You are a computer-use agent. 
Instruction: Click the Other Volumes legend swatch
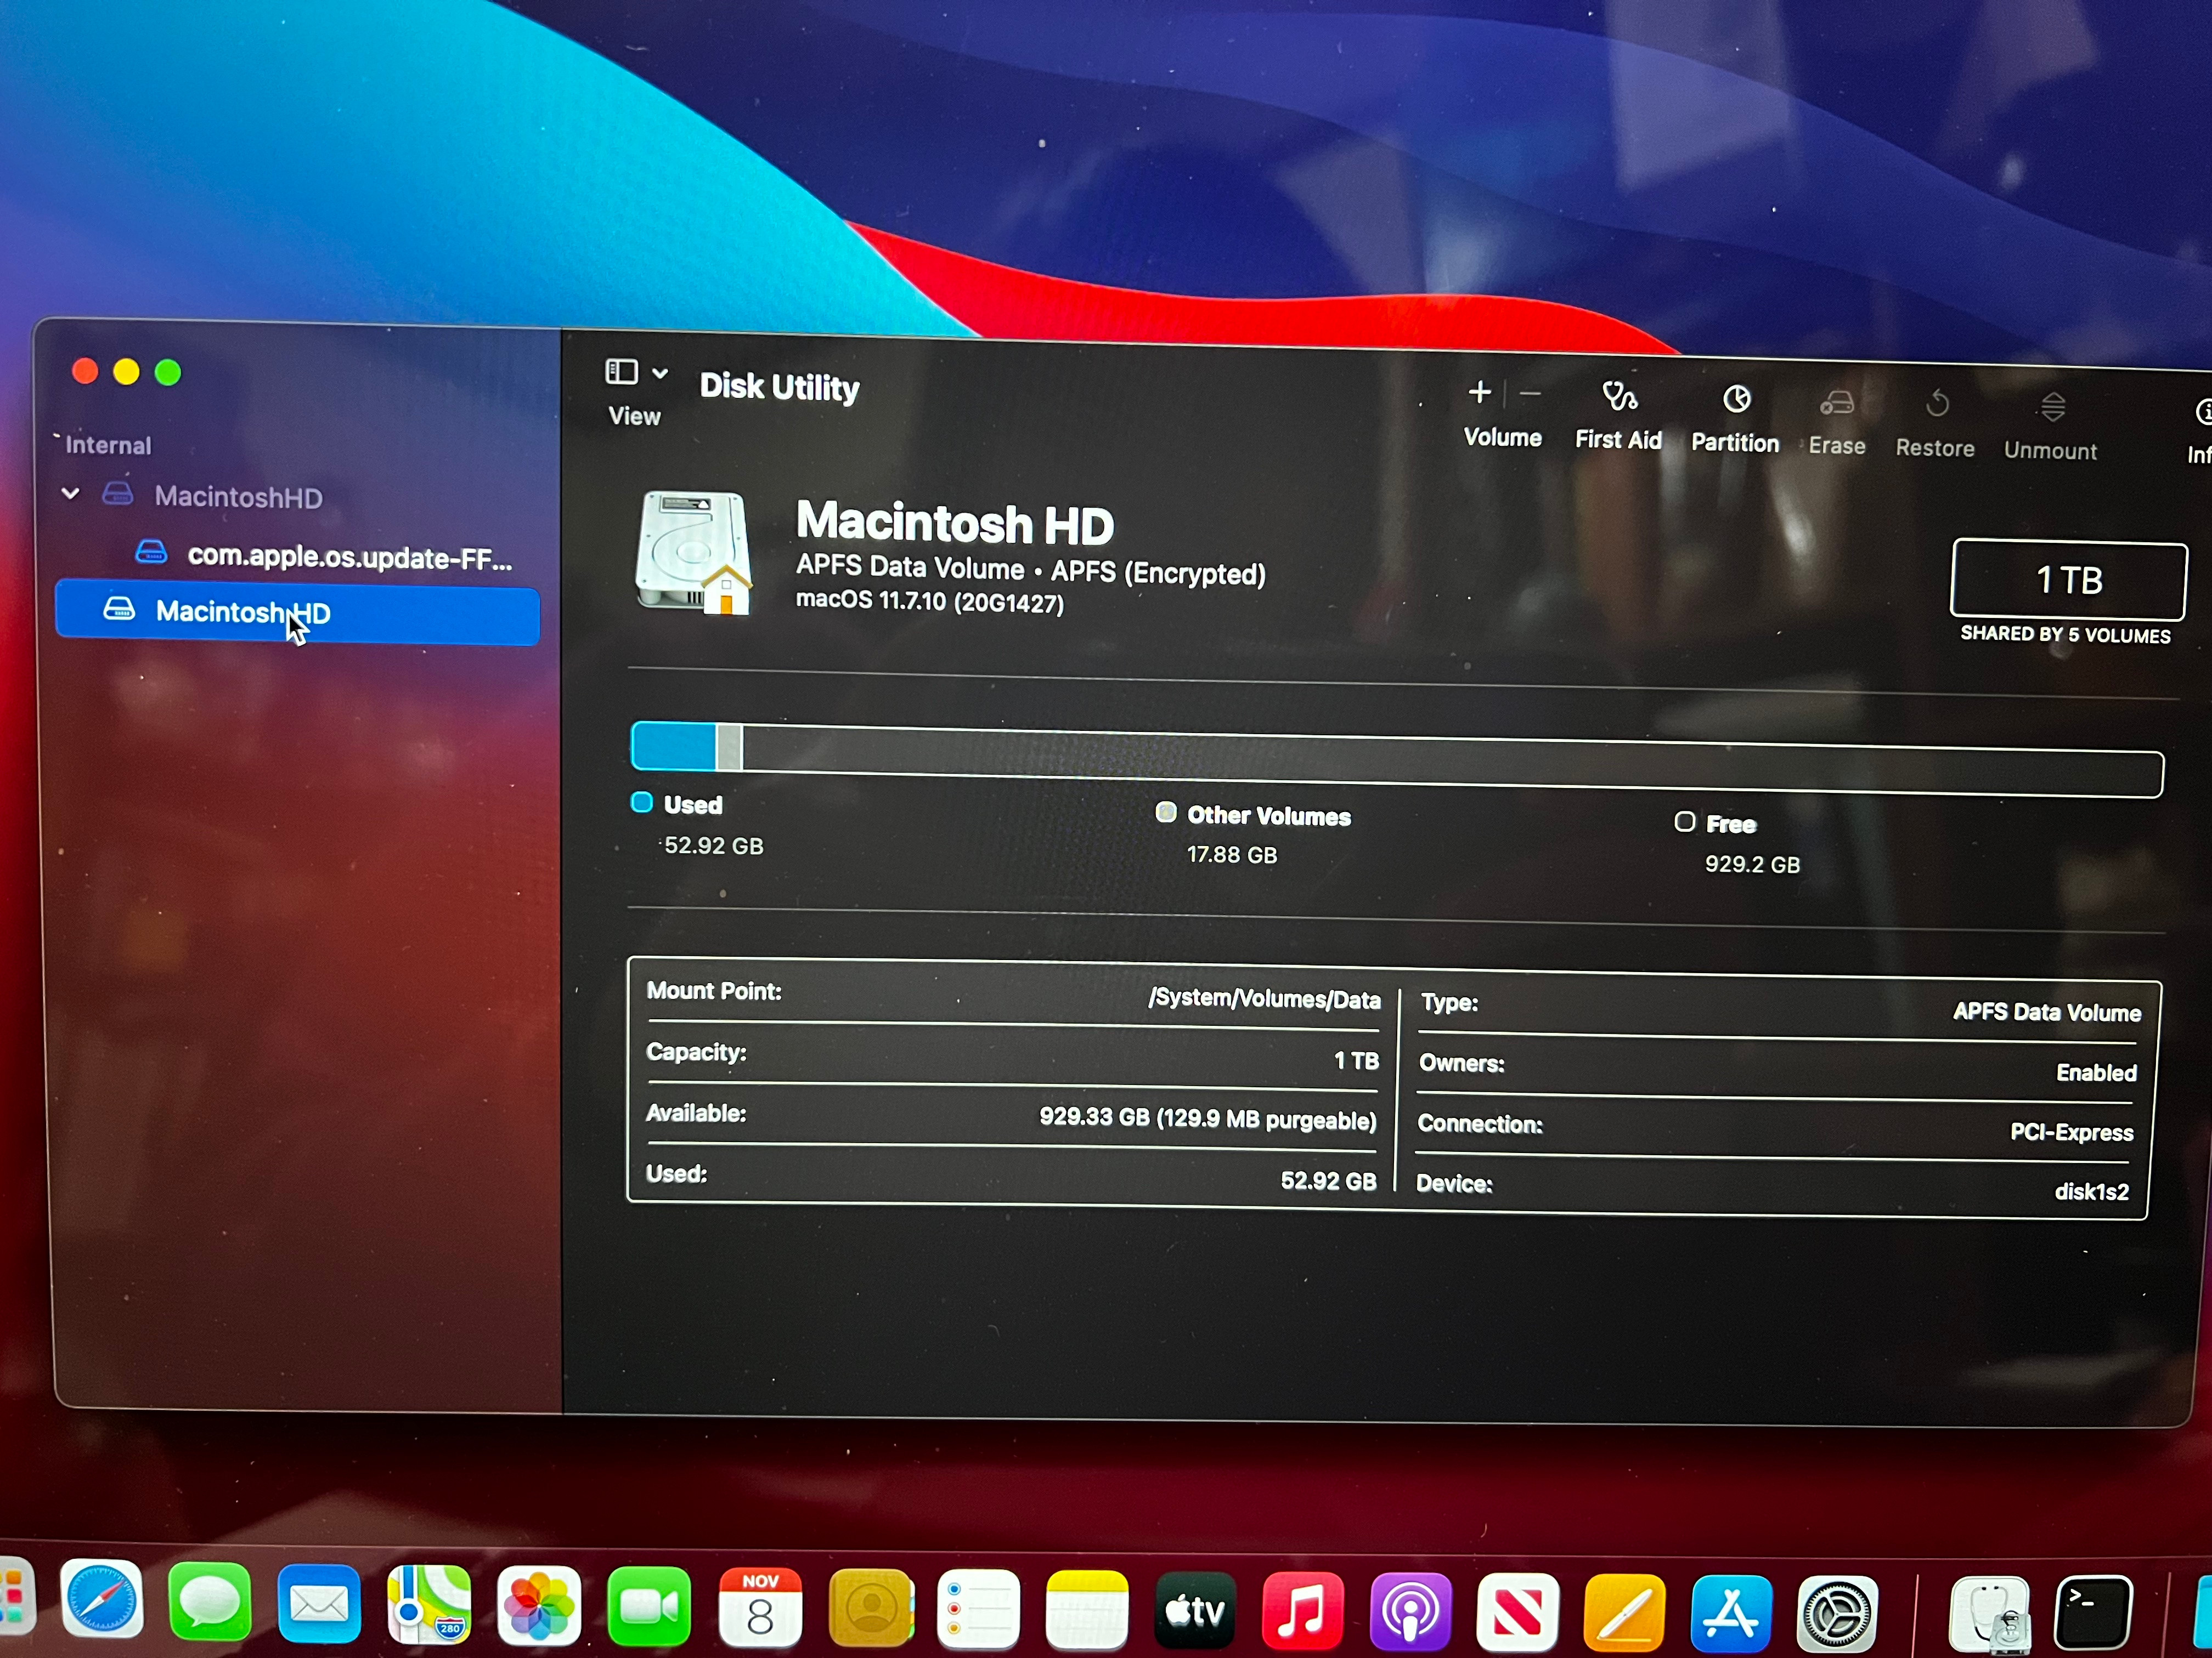coord(1166,813)
